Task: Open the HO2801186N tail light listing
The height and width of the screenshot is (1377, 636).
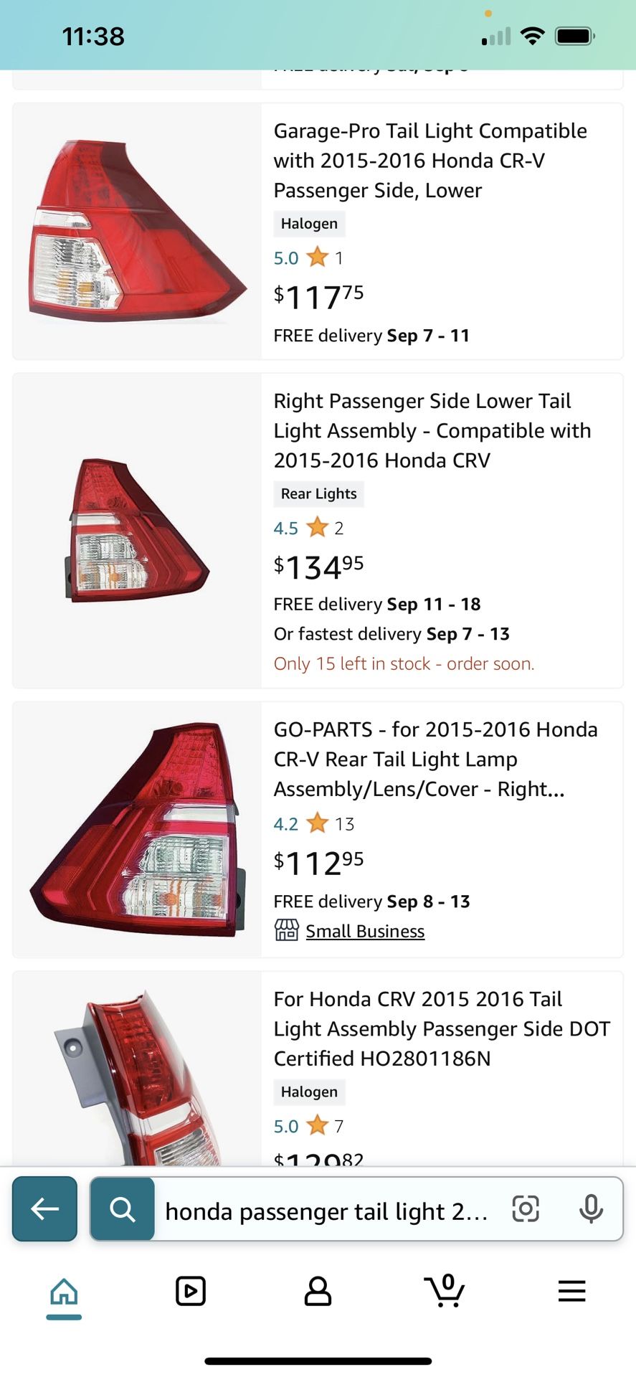Action: tap(441, 1028)
